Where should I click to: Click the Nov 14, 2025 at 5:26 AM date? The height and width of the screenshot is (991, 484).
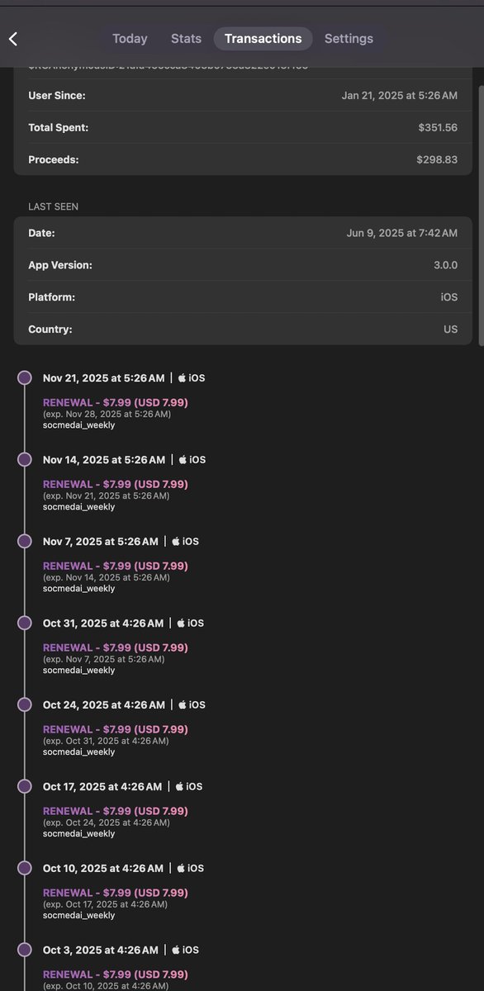coord(104,460)
